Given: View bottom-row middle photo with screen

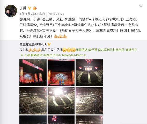Looking at the screenshot, I should [x=61, y=120].
